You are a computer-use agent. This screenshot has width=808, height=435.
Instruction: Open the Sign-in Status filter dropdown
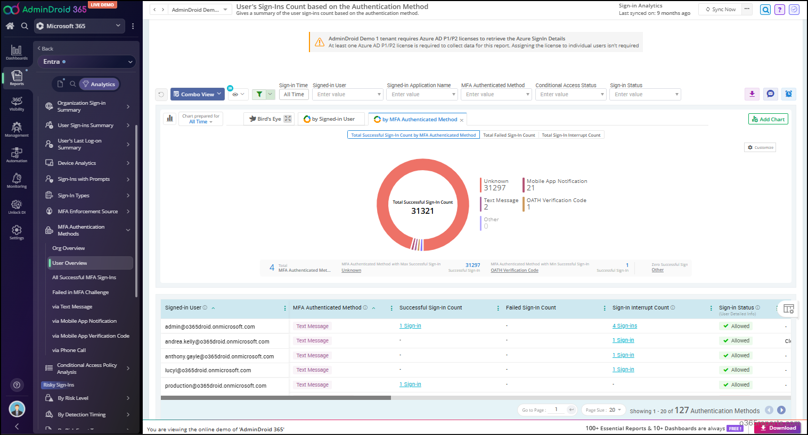coord(645,94)
